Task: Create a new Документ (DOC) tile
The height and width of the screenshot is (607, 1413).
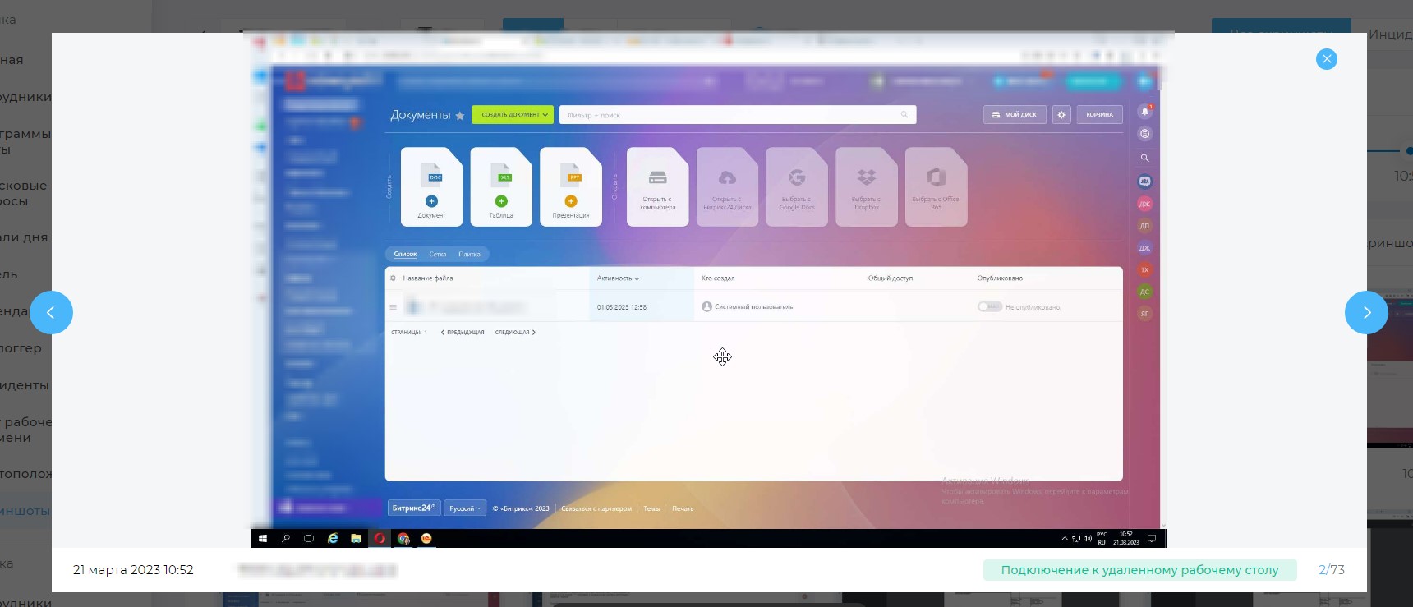Action: (431, 186)
